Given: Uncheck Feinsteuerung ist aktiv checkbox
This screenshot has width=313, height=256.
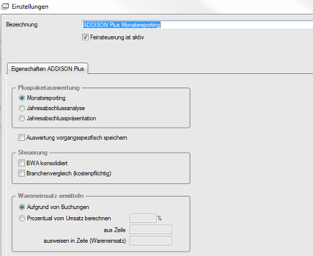Looking at the screenshot, I should pyautogui.click(x=85, y=38).
